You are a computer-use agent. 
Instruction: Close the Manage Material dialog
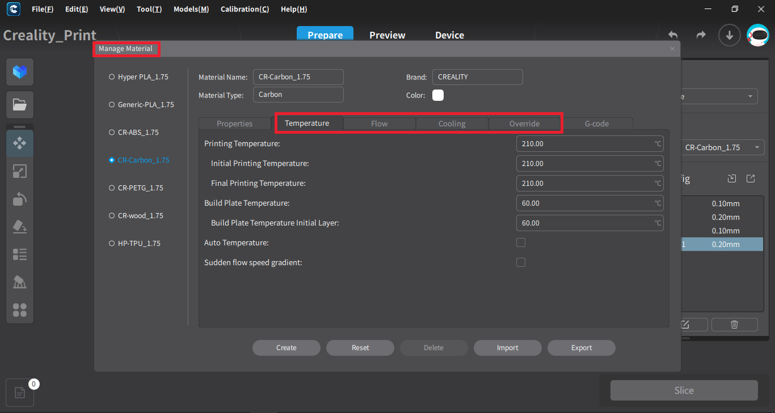coord(672,49)
